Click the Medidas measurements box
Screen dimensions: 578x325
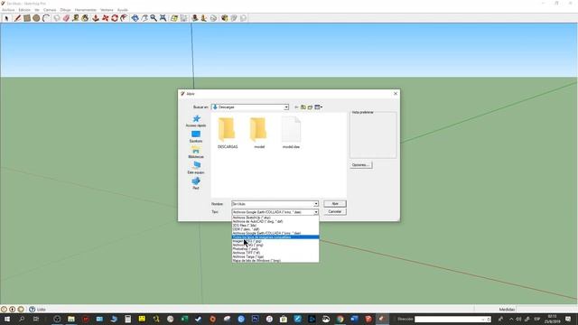[546, 310]
